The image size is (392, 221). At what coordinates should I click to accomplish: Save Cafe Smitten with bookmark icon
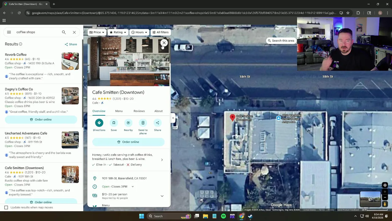[114, 123]
